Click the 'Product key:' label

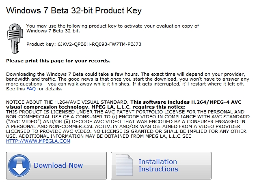tap(41, 44)
